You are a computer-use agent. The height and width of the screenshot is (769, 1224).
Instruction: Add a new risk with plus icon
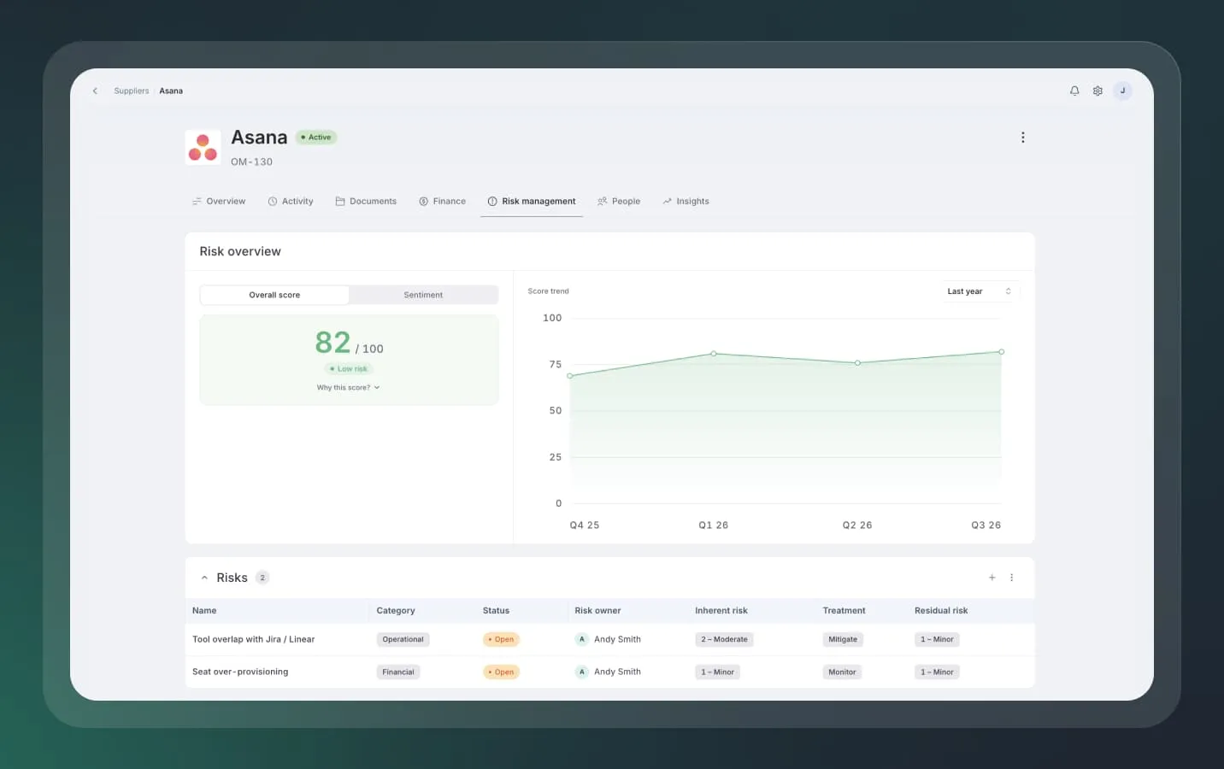pos(992,578)
